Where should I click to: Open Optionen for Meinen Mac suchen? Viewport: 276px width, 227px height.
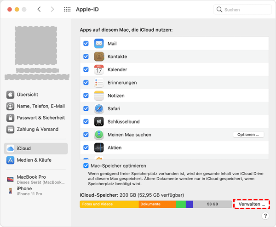pos(248,135)
